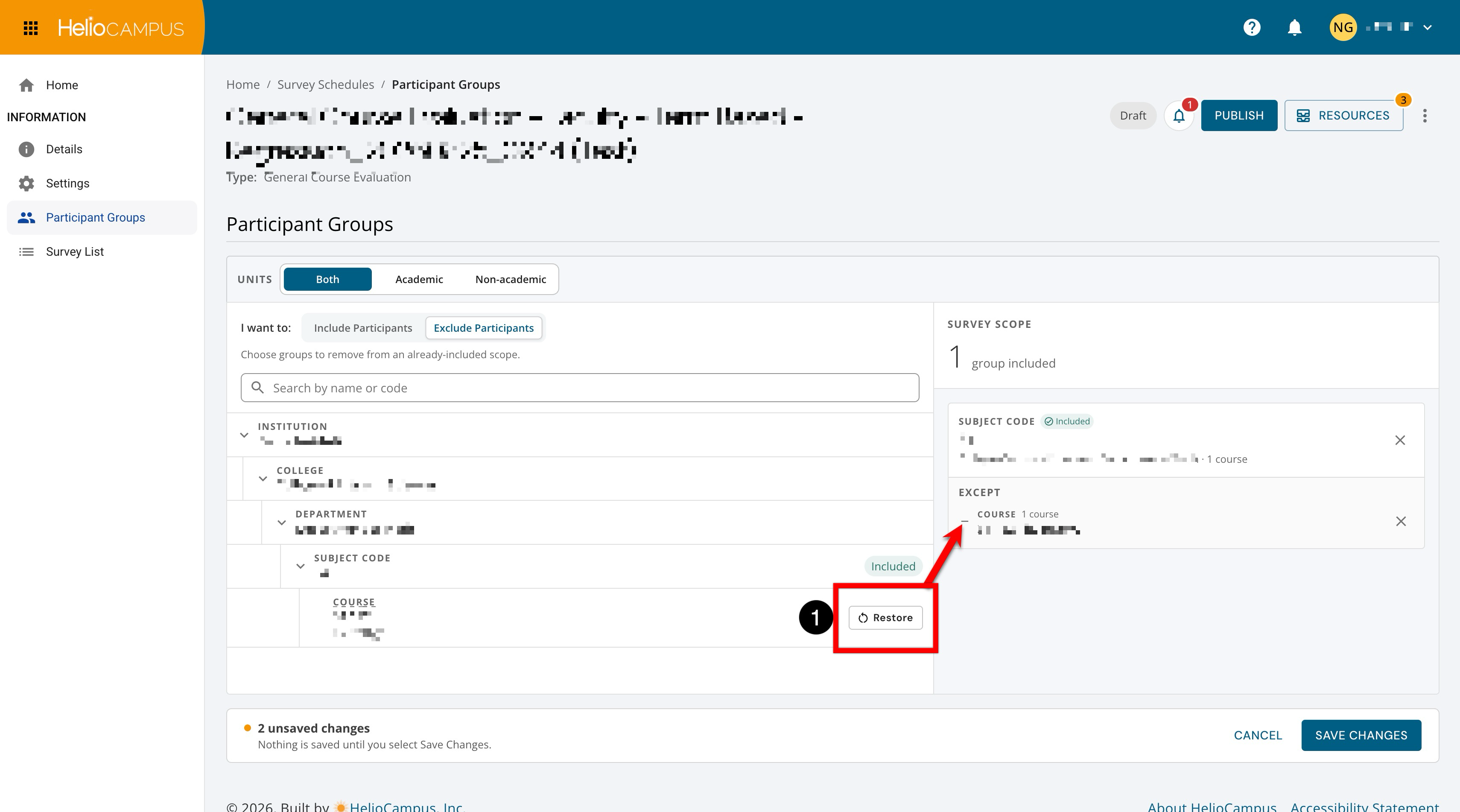Screen dimensions: 1460x812
Task: Click the Search by name or code field
Action: pyautogui.click(x=580, y=388)
